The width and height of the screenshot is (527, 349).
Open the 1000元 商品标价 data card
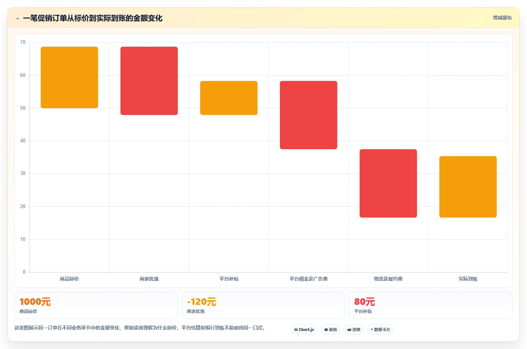(96, 305)
